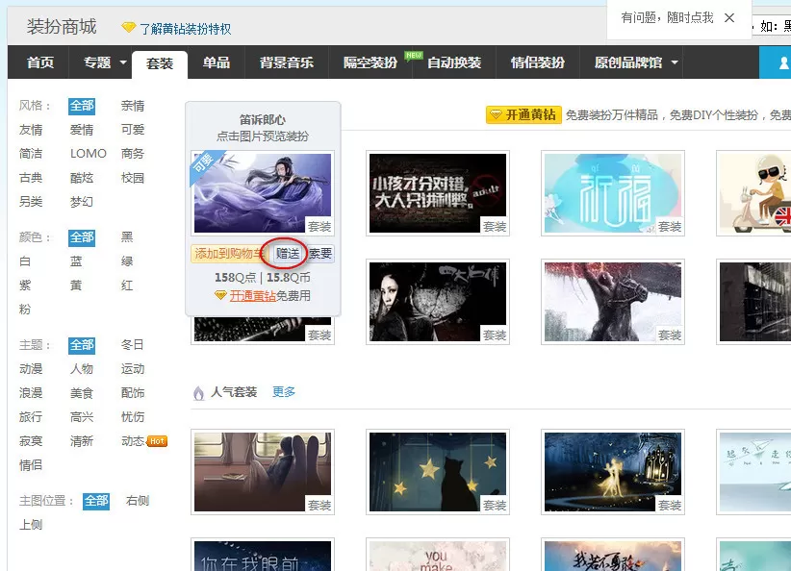This screenshot has width=791, height=571.
Task: Filter style by 商务
Action: (133, 154)
